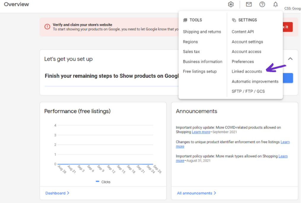Open SFTP / FTP / GCS settings
302x203 pixels.
point(248,91)
